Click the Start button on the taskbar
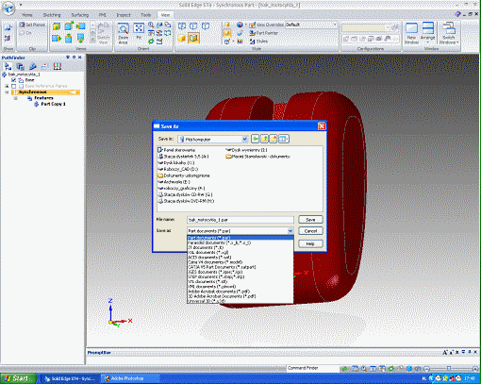Viewport: 481px width, 384px height. [x=17, y=378]
